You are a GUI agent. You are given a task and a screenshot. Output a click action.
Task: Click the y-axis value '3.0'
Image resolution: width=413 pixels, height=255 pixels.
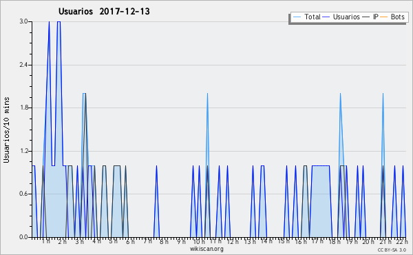23,21
